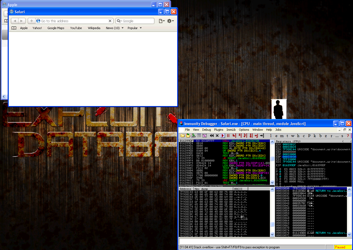353x250 pixels.
Task: Click the Attach to process folder icon
Action: pyautogui.click(x=188, y=136)
